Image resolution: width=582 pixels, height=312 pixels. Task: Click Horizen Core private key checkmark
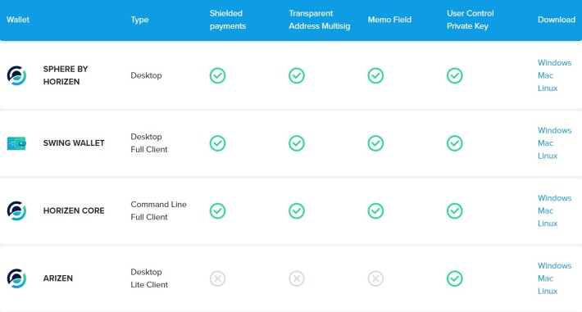(455, 210)
